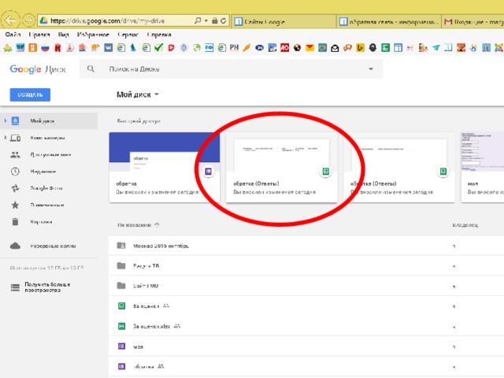Expand the Мой диск tree in the sidebar
The image size is (504, 378).
(4, 120)
